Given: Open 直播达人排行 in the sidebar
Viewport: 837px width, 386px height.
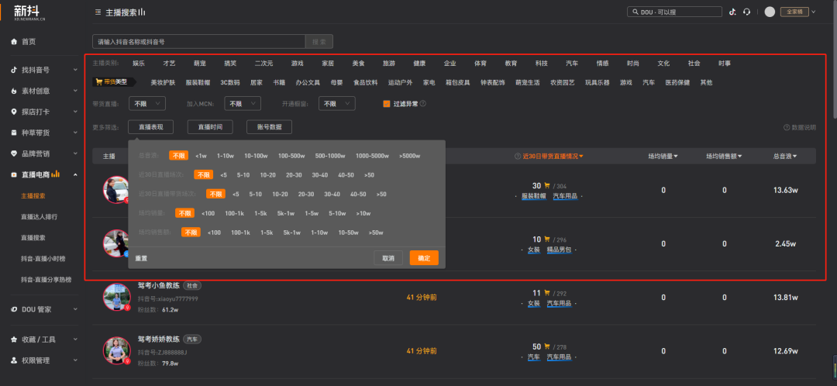Looking at the screenshot, I should [39, 217].
